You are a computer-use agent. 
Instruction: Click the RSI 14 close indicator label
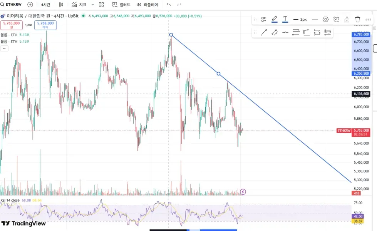pyautogui.click(x=10, y=200)
